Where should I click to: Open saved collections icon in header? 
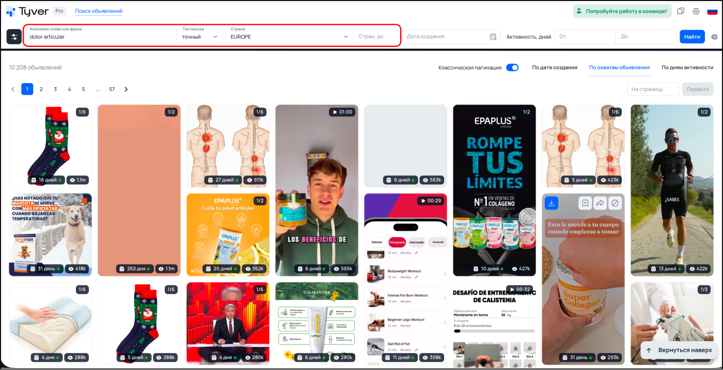click(x=681, y=11)
